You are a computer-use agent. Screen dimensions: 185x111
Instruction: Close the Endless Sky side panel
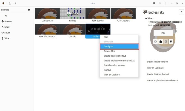click(x=181, y=12)
